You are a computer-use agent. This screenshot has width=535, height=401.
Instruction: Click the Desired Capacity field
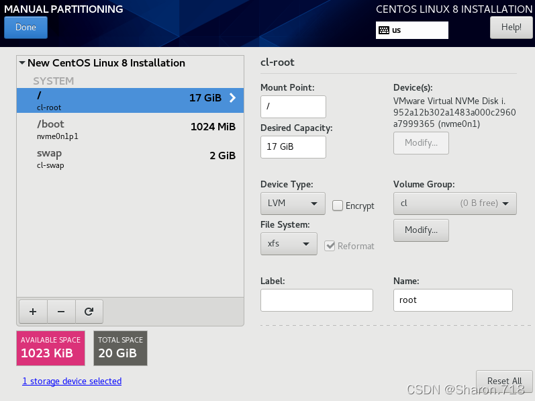tap(293, 146)
